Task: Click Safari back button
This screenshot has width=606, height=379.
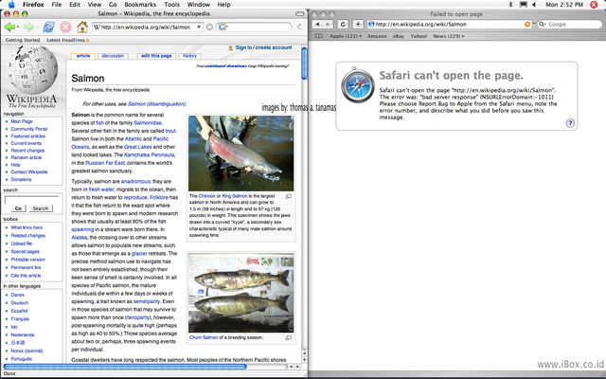Action: (x=318, y=24)
